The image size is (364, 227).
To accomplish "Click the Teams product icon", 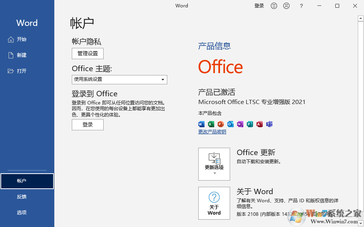I will point(269,124).
